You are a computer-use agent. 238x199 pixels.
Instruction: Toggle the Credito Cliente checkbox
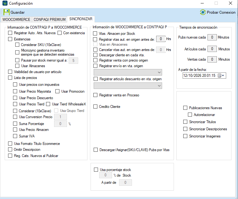(95, 107)
